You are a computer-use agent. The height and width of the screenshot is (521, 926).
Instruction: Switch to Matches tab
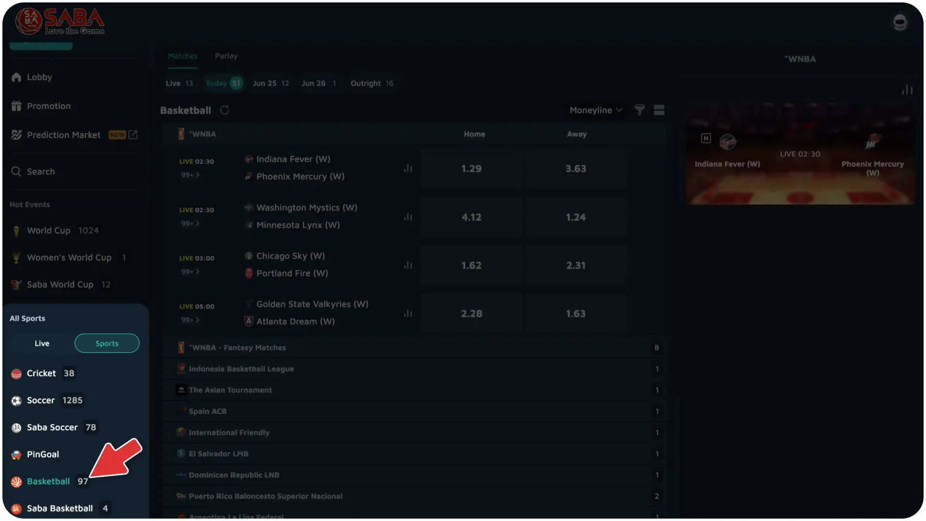tap(183, 56)
